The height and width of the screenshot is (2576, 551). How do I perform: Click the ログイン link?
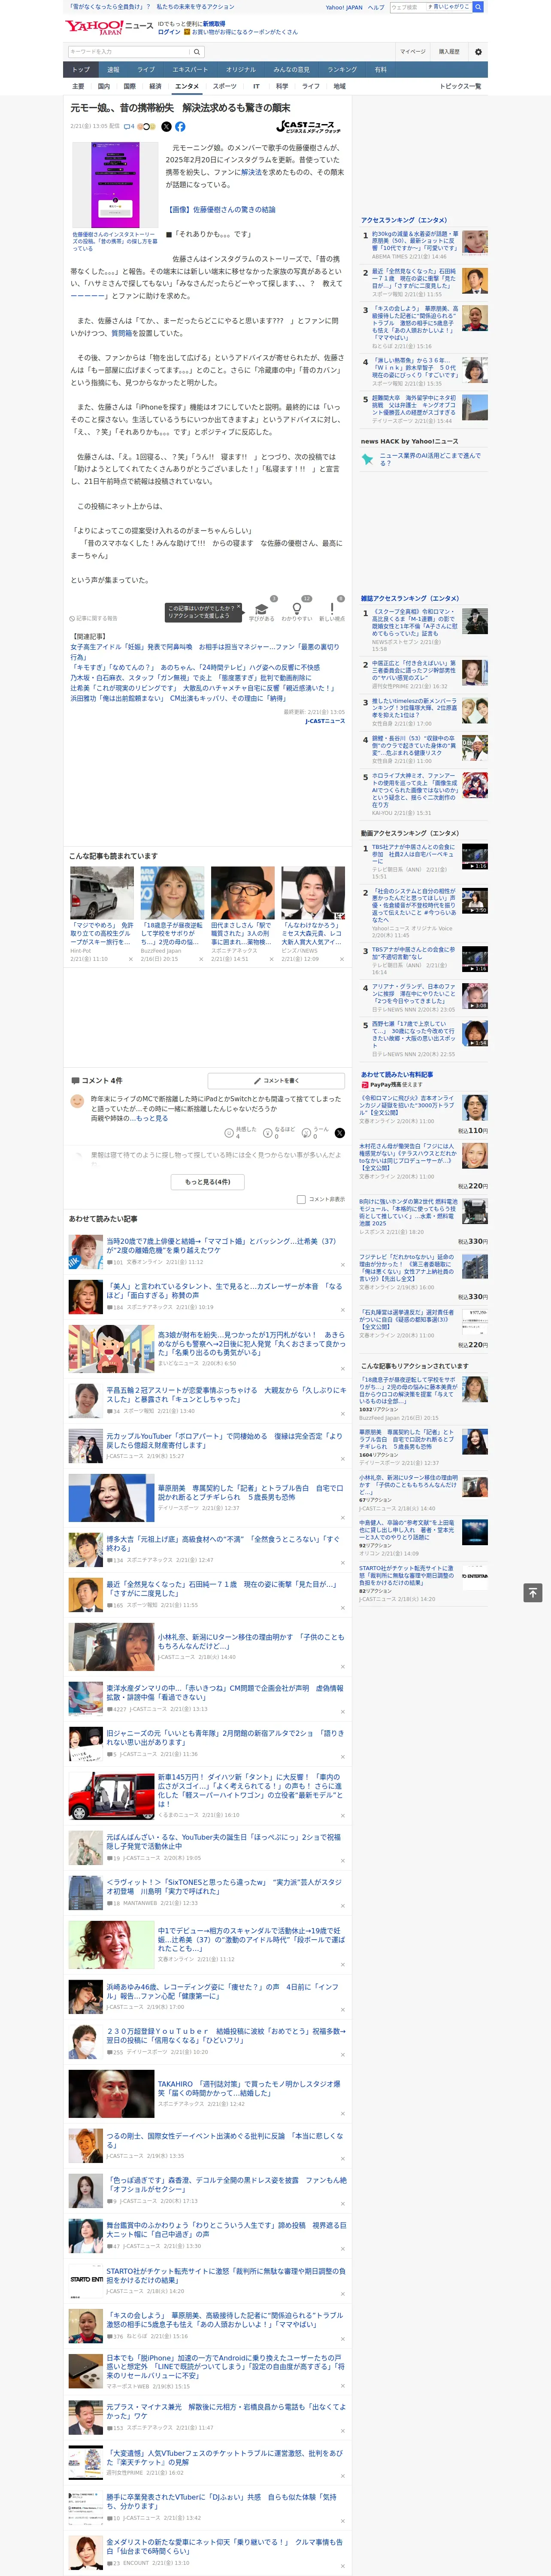pyautogui.click(x=169, y=32)
